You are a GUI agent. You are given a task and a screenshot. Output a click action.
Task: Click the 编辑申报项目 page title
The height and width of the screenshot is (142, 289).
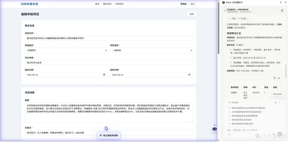click(x=30, y=14)
